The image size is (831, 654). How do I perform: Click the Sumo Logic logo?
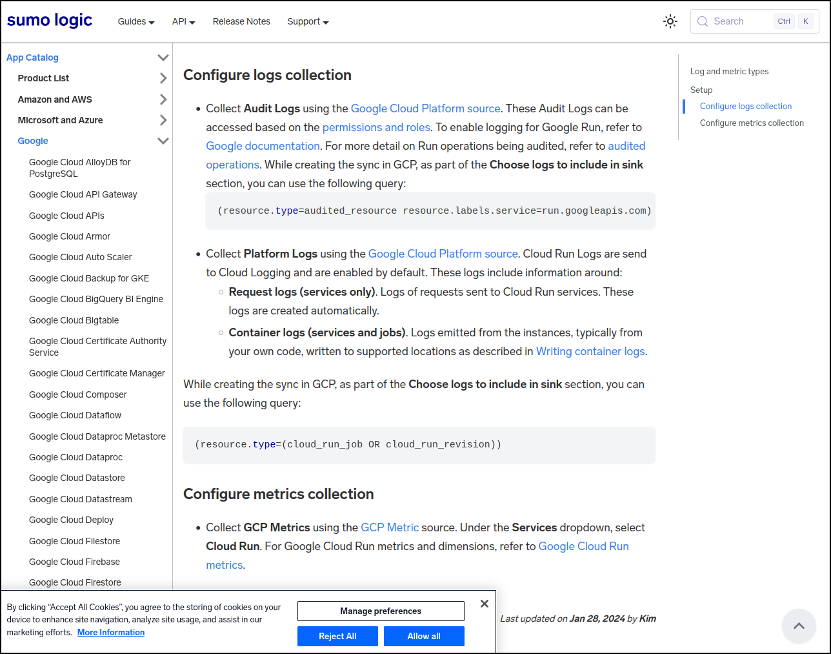pyautogui.click(x=50, y=21)
